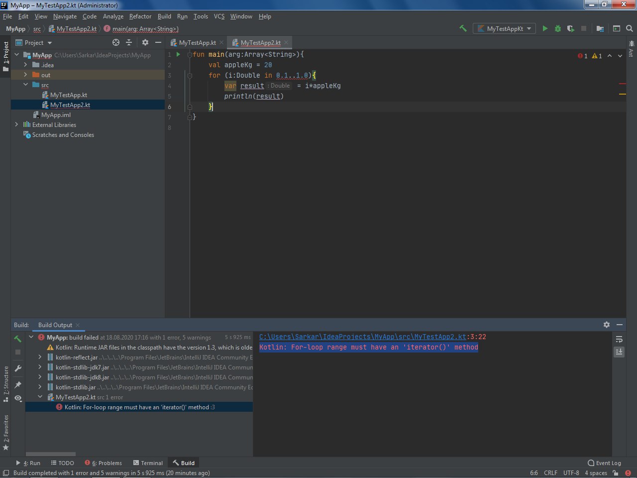Collapse all in Project panel
Viewport: 637px width, 478px height.
129,42
